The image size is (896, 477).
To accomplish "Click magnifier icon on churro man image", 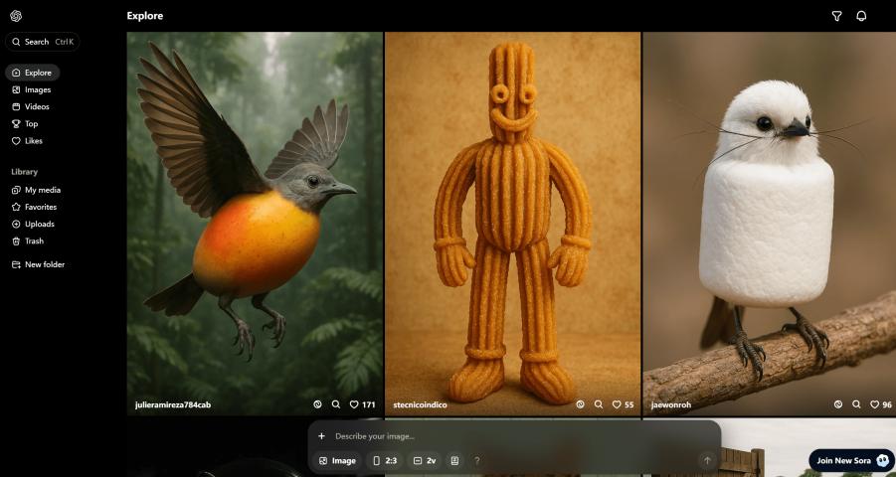I will (599, 404).
